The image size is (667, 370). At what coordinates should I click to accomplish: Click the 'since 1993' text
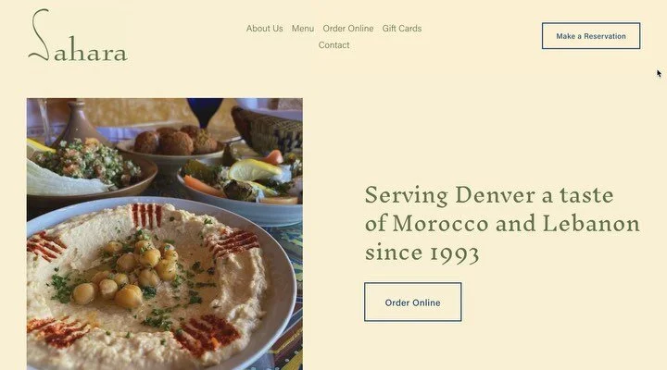click(422, 253)
